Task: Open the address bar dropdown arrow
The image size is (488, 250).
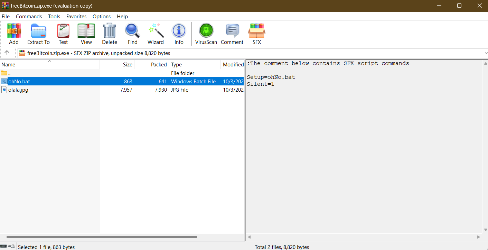Action: click(486, 53)
